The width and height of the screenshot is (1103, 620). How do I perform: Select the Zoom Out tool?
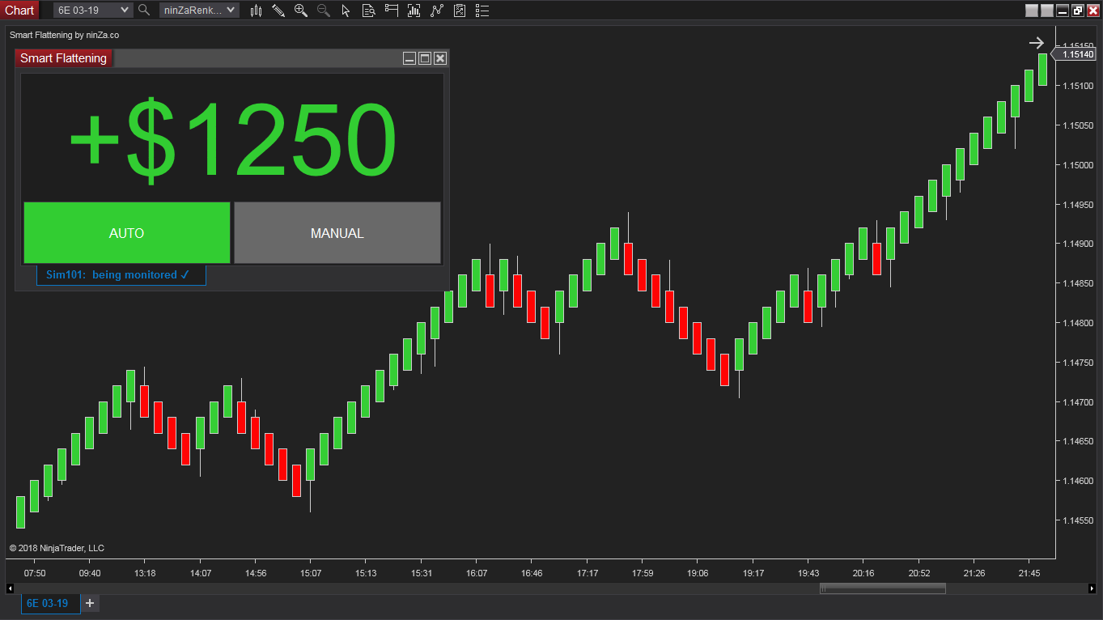click(323, 11)
